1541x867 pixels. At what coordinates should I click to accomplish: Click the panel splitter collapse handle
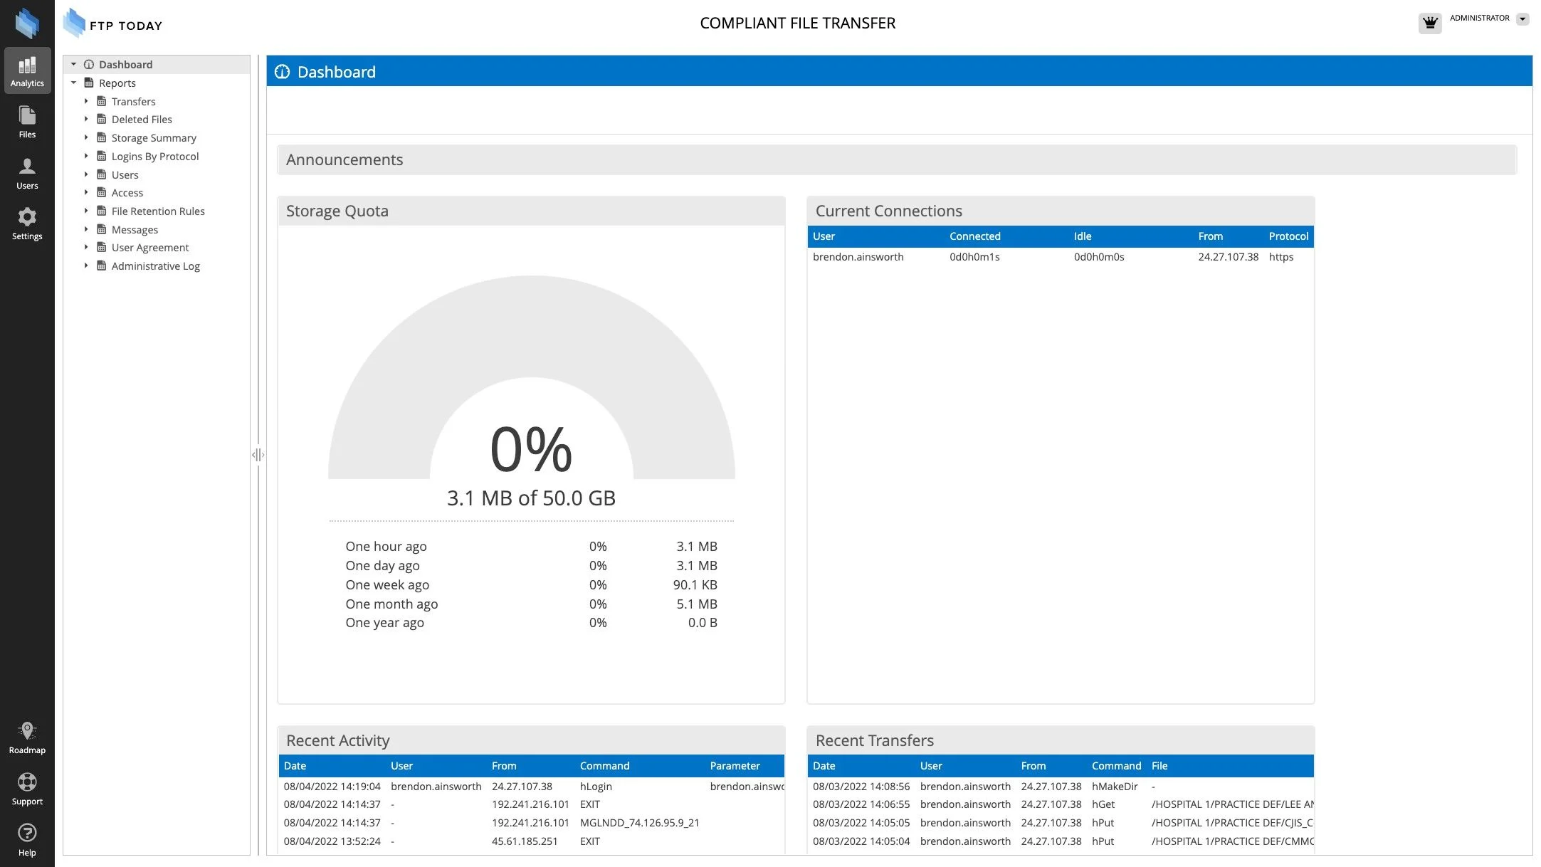[x=258, y=454]
